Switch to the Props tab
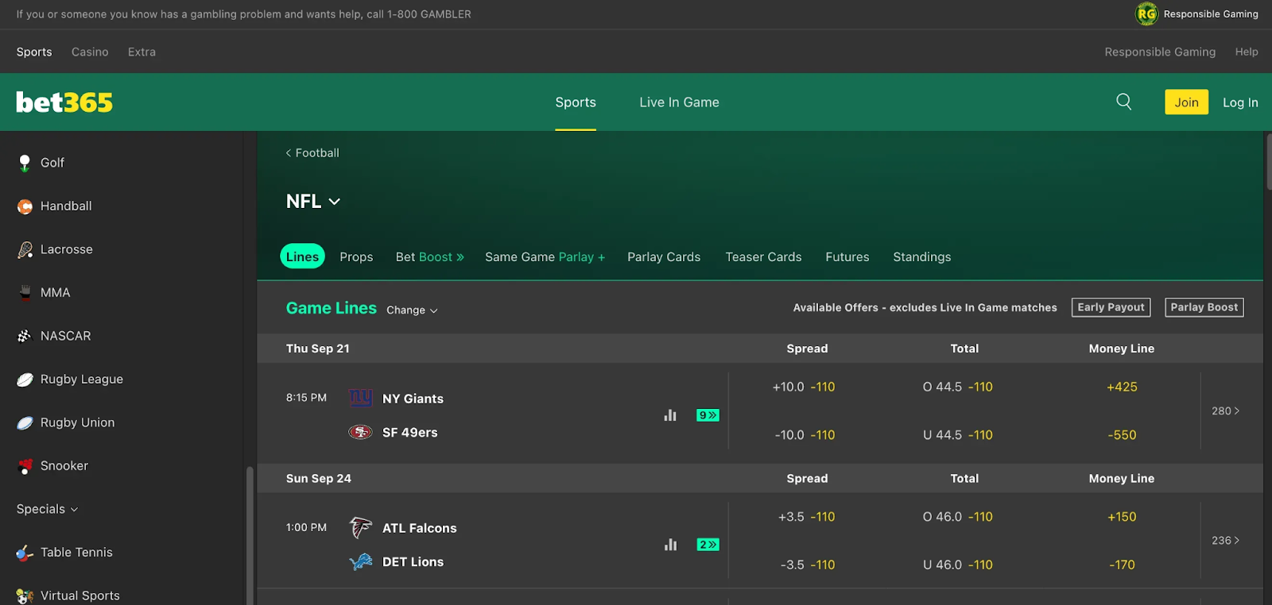 tap(356, 257)
